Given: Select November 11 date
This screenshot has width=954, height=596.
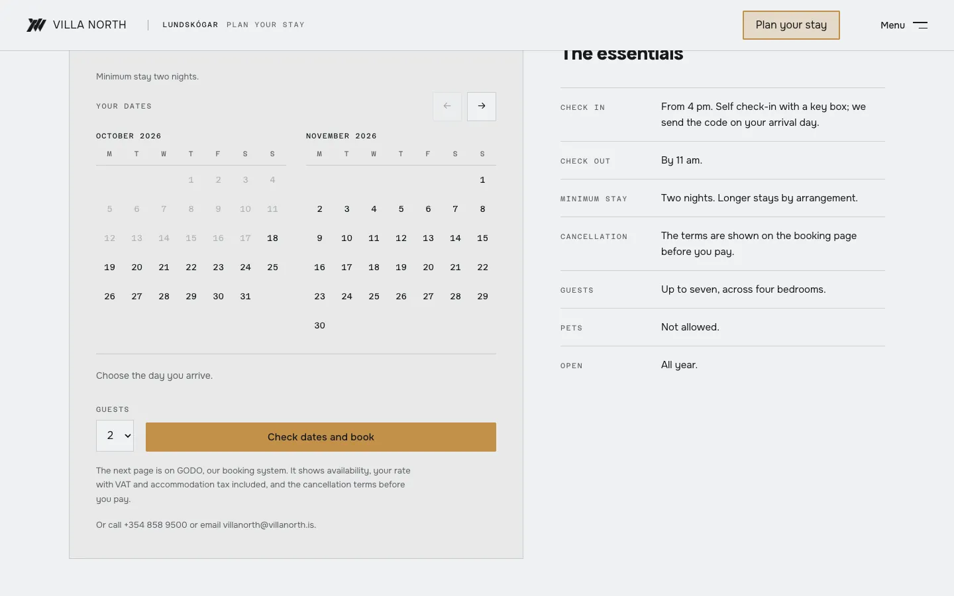Looking at the screenshot, I should click(374, 238).
